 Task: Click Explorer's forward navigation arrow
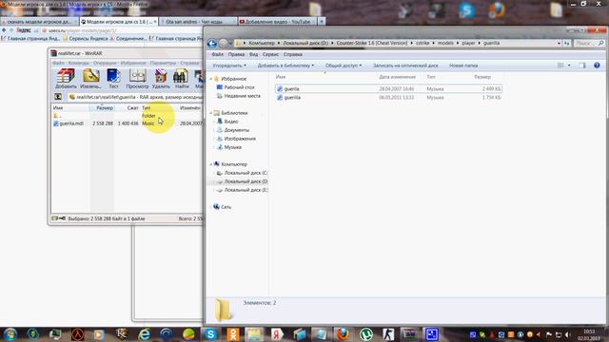224,43
